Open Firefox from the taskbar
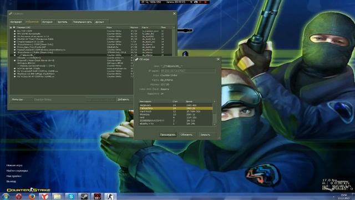355x200 pixels. click(x=32, y=196)
